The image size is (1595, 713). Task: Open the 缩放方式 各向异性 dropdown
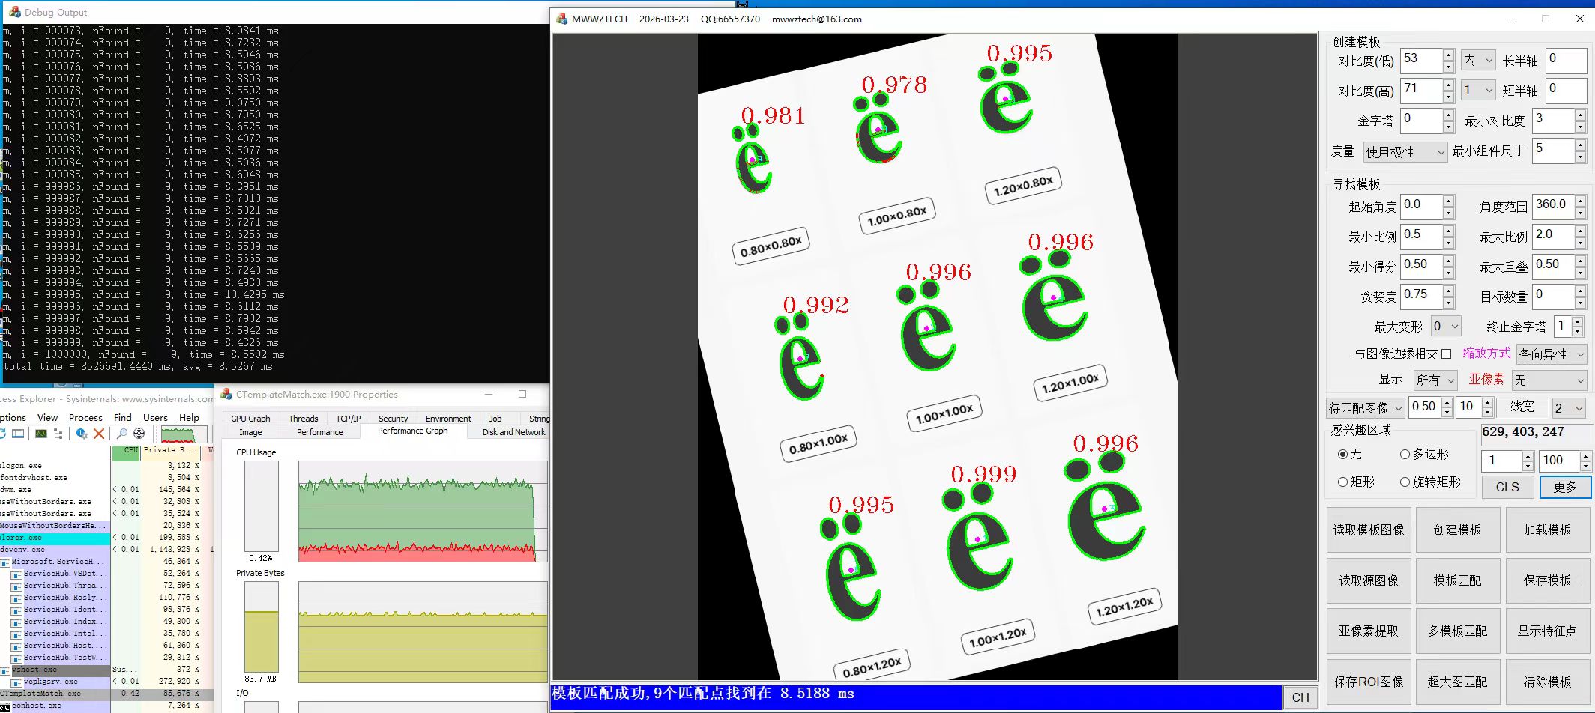(1552, 354)
